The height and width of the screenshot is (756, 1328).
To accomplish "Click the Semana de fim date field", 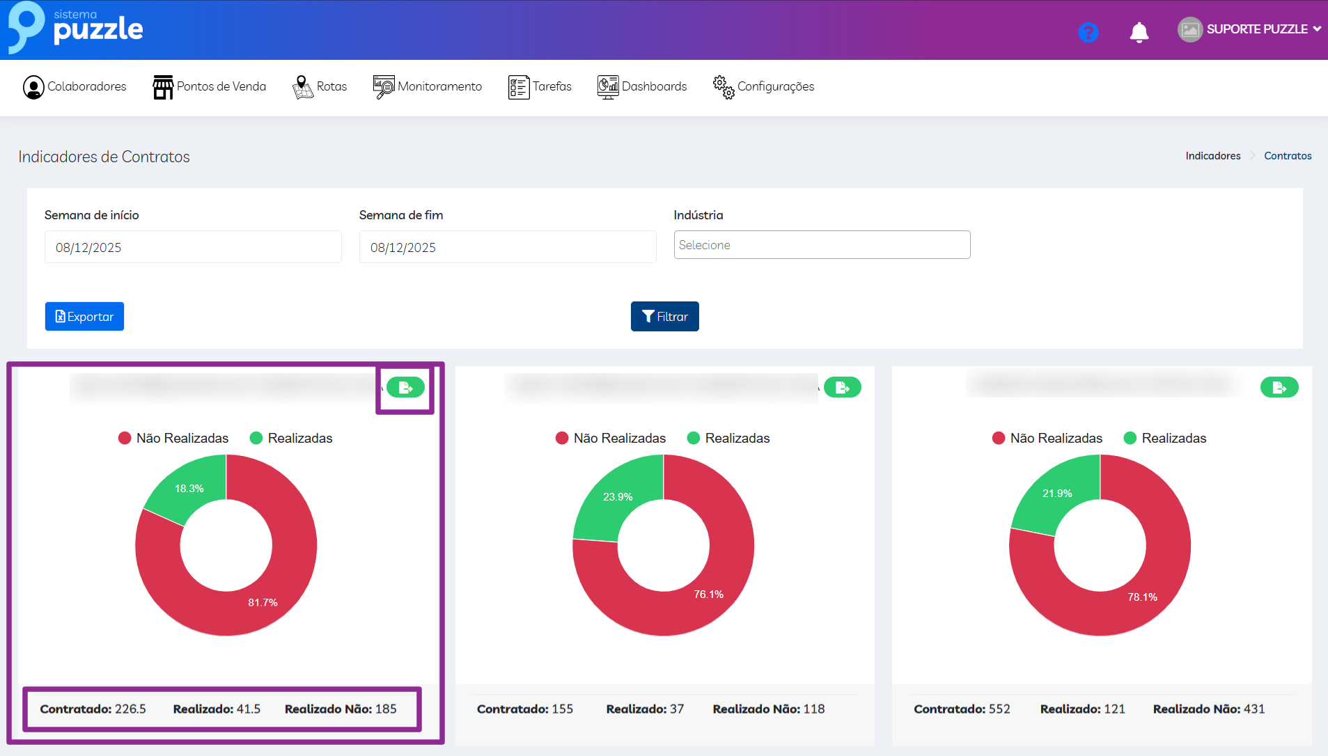I will tap(507, 247).
